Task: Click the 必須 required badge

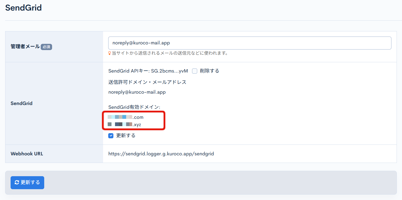Action: pyautogui.click(x=46, y=47)
